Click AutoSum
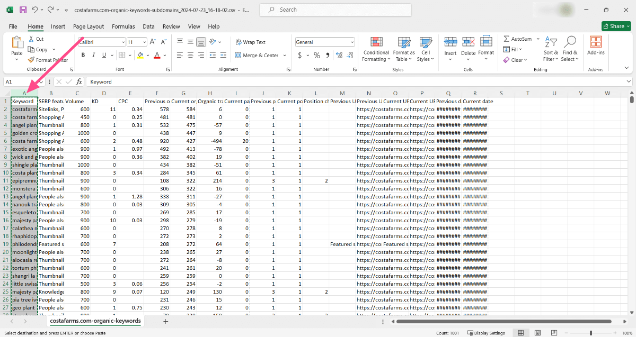This screenshot has height=337, width=636. [518, 39]
